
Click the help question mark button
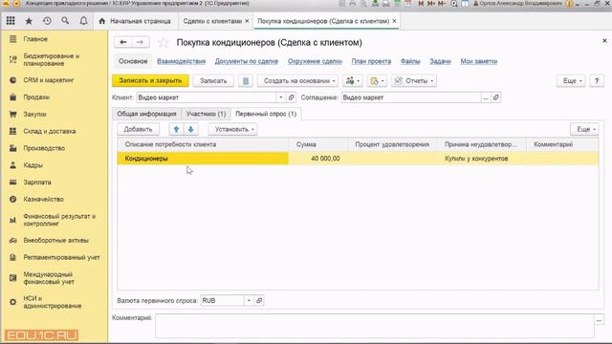(x=597, y=80)
